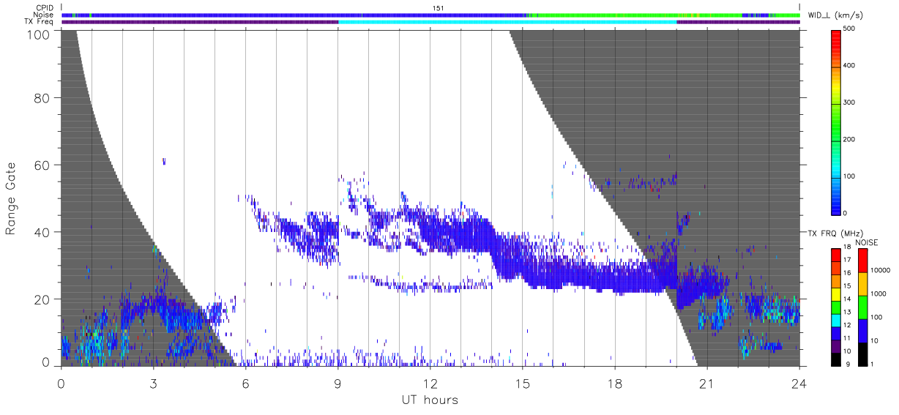
Task: Click the cyan swatch in the TX FRQ legend
Action: 835,319
